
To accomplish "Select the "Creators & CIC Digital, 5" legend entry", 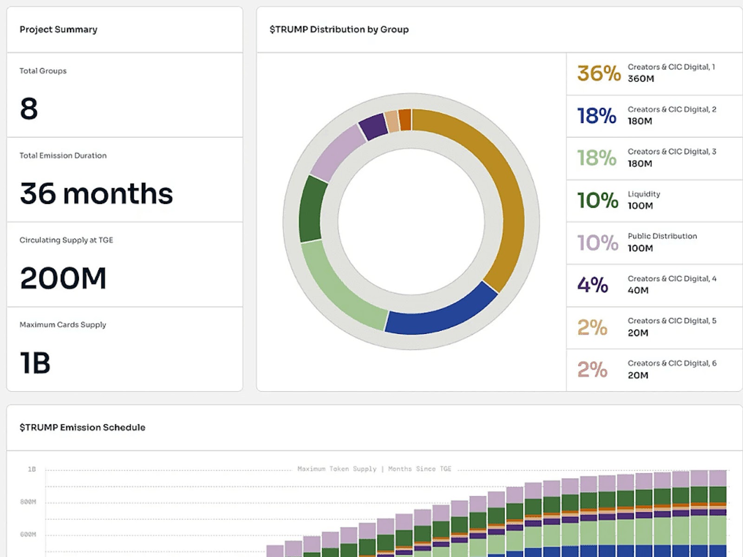I will (x=654, y=328).
